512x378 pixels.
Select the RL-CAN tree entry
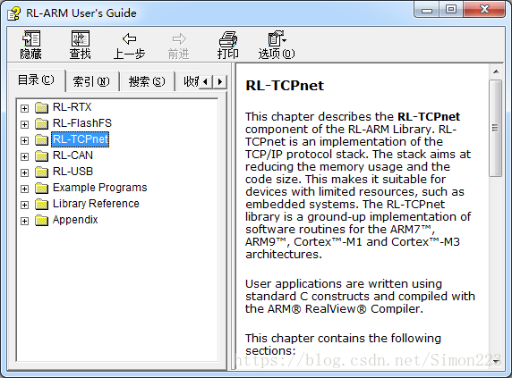point(73,155)
